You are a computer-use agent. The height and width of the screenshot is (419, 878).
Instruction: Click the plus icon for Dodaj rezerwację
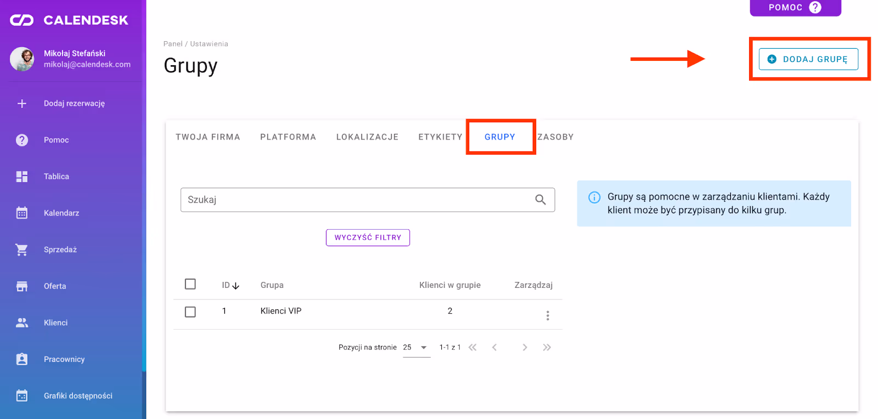[22, 104]
